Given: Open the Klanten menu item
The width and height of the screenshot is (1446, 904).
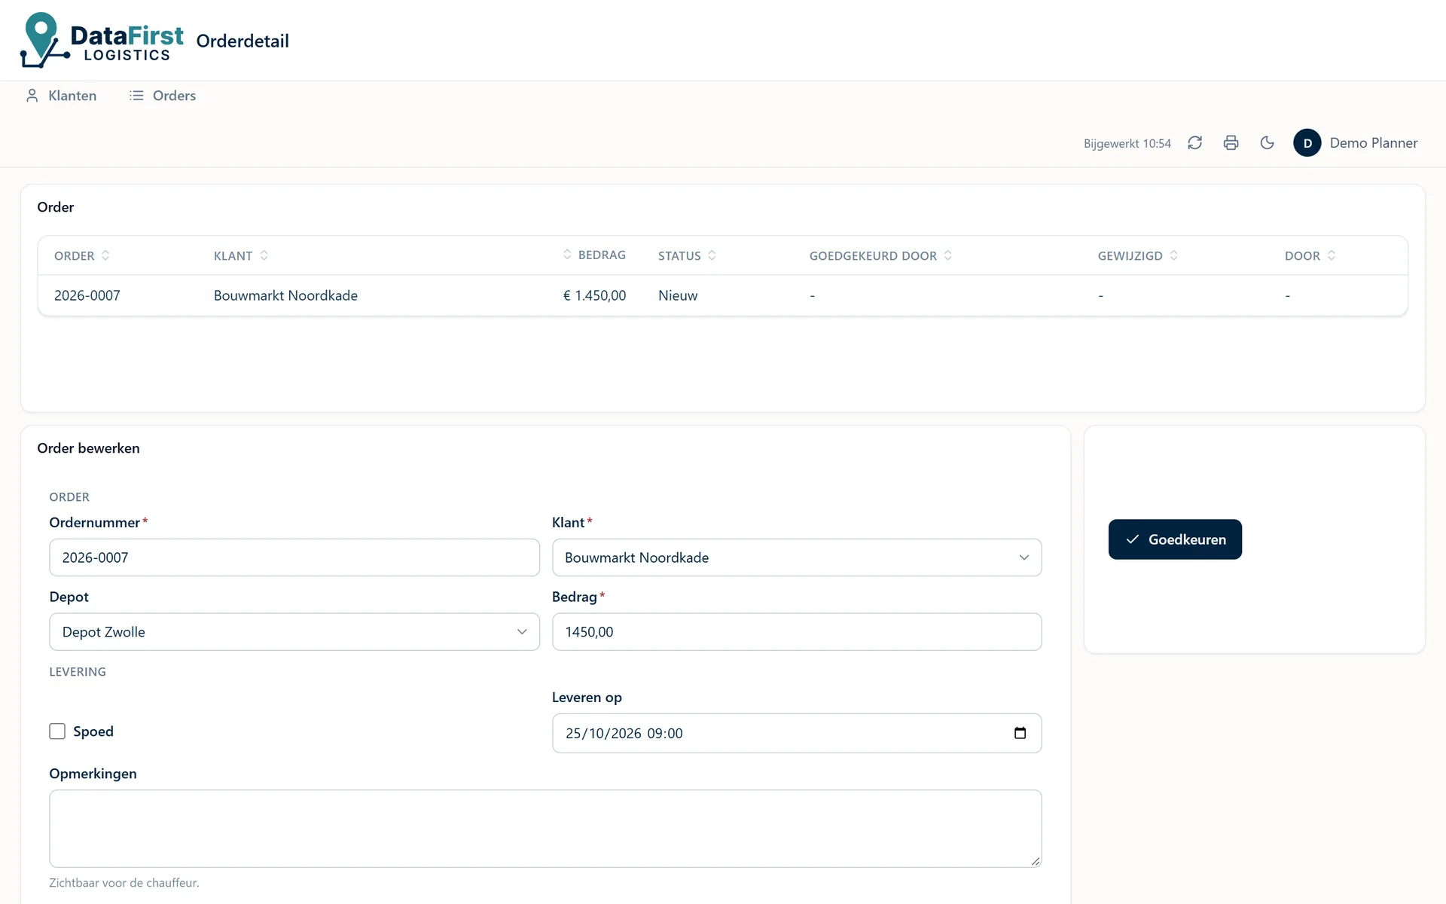Looking at the screenshot, I should pos(61,96).
